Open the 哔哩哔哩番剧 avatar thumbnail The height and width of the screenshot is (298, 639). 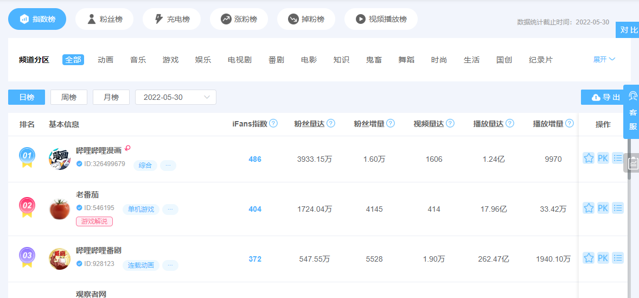(x=60, y=259)
